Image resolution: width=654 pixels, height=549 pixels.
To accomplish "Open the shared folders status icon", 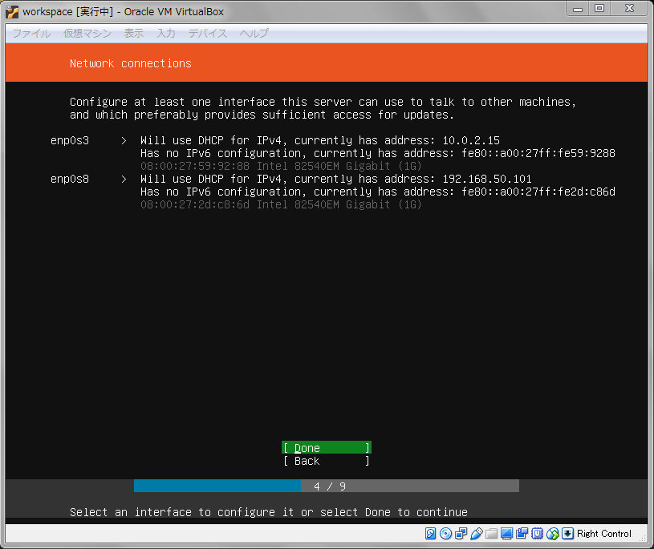I will click(x=491, y=534).
